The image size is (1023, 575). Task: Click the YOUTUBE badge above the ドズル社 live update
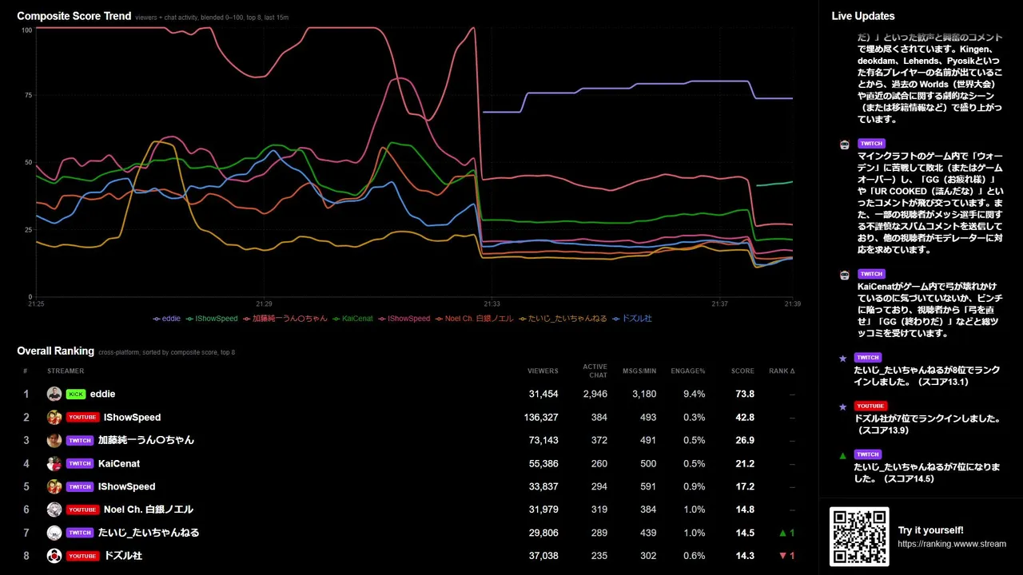(870, 406)
